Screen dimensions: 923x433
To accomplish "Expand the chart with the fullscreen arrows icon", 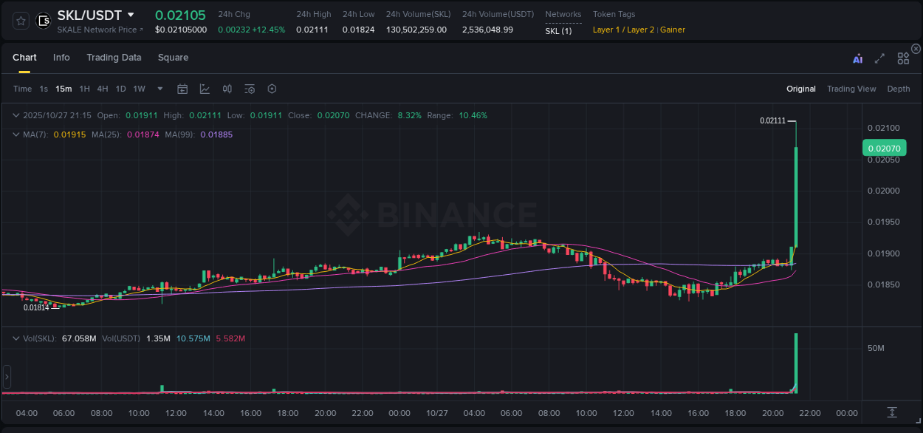I will [879, 58].
